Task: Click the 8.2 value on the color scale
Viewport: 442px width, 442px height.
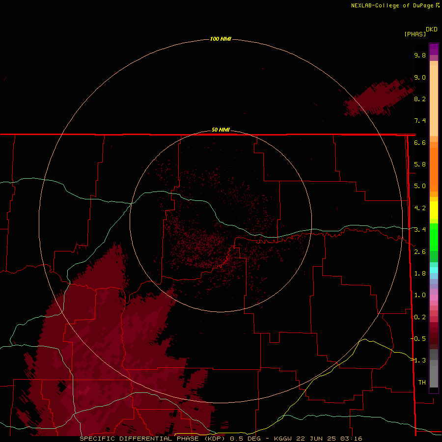Action: tap(420, 99)
